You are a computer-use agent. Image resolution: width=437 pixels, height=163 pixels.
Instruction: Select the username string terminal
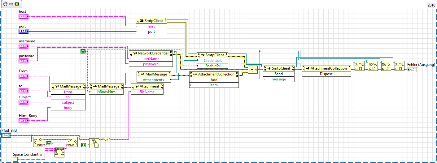(24, 46)
